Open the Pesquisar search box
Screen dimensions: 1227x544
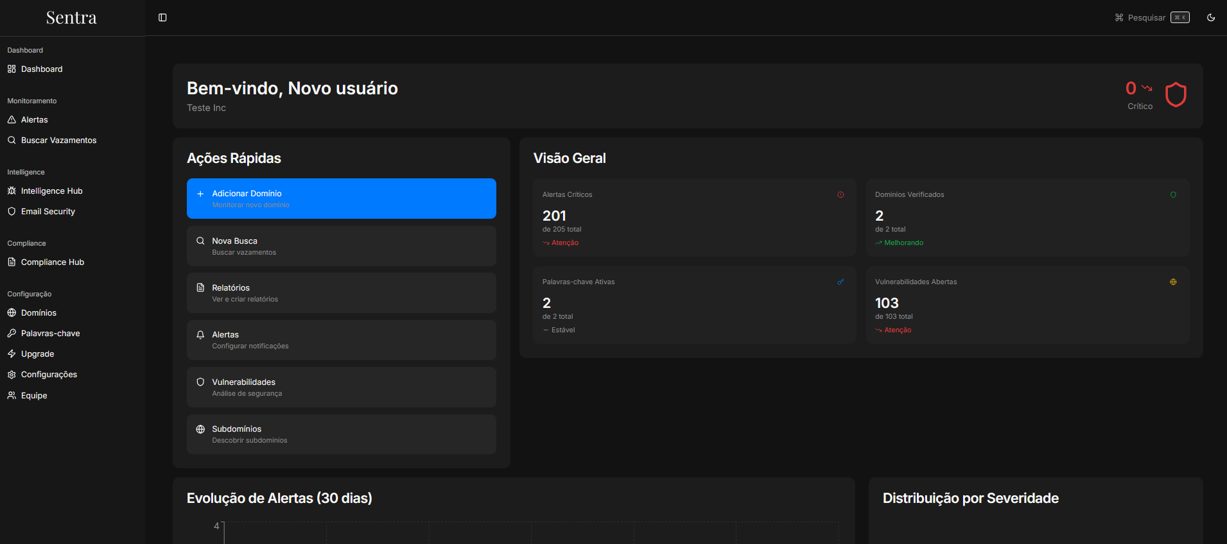pos(1152,17)
